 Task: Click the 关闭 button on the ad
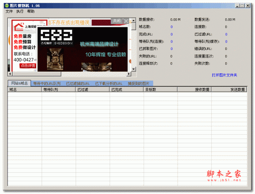pos(117,21)
